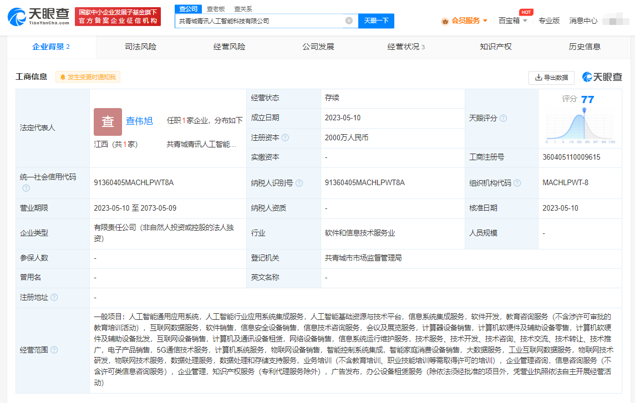Click the 360405110009615 registration number
Screen dimensions: 635x403
(571, 157)
